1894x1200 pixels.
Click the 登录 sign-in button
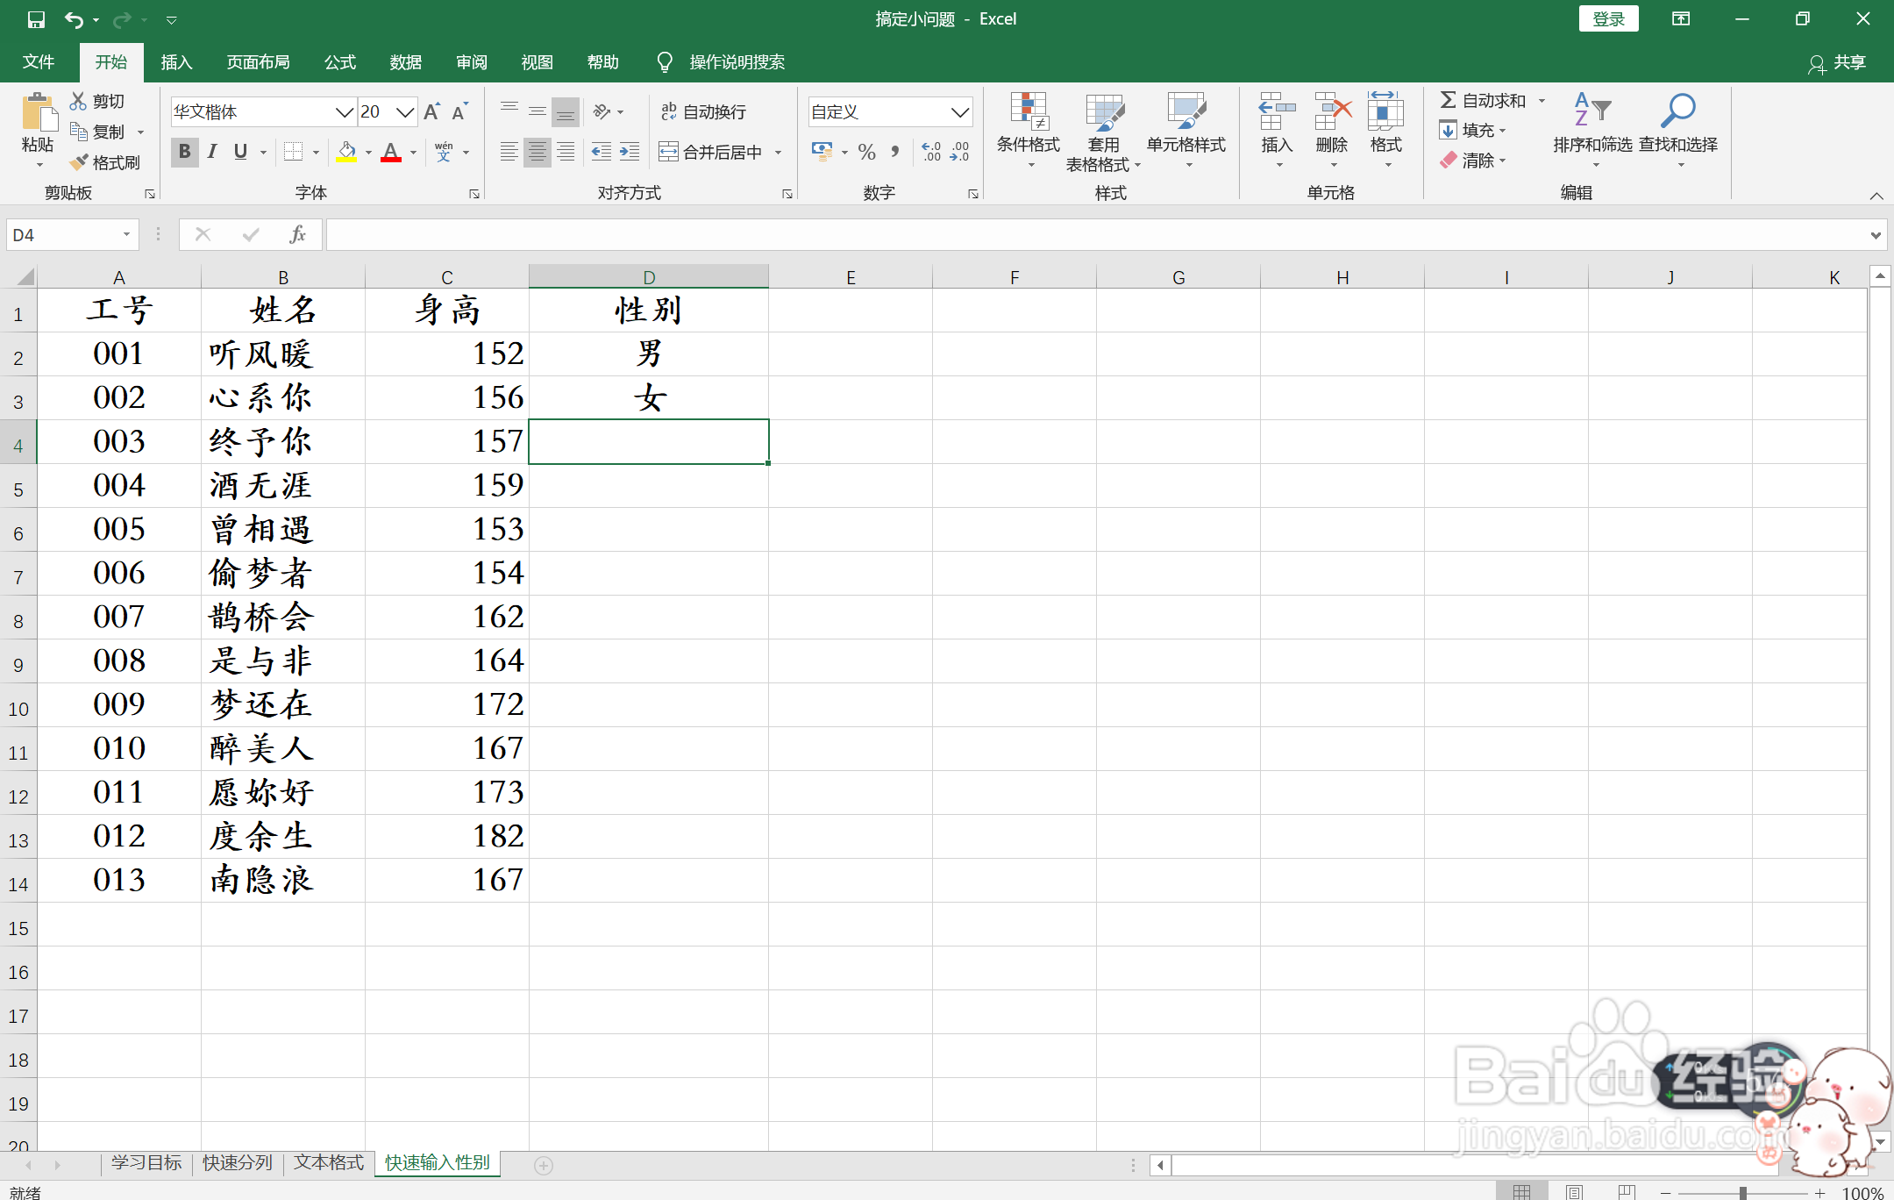coord(1608,19)
